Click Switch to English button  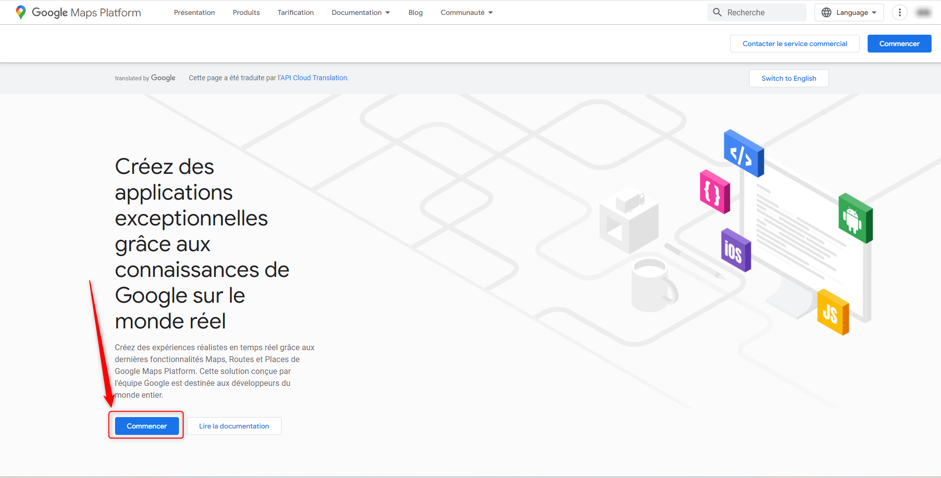point(789,78)
